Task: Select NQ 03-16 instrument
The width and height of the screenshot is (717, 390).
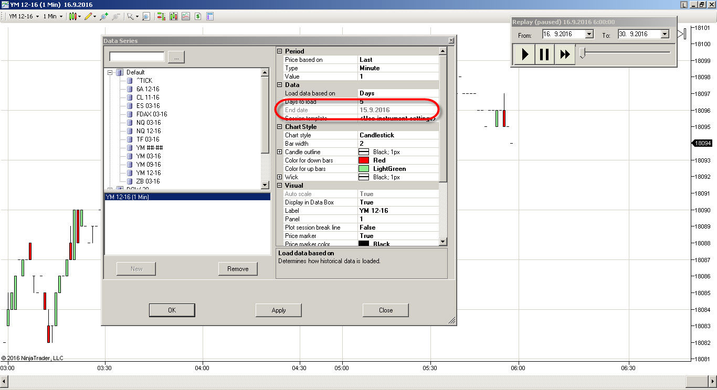Action: [148, 123]
